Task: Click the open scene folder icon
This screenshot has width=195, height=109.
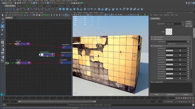Action: [x=18, y=3]
